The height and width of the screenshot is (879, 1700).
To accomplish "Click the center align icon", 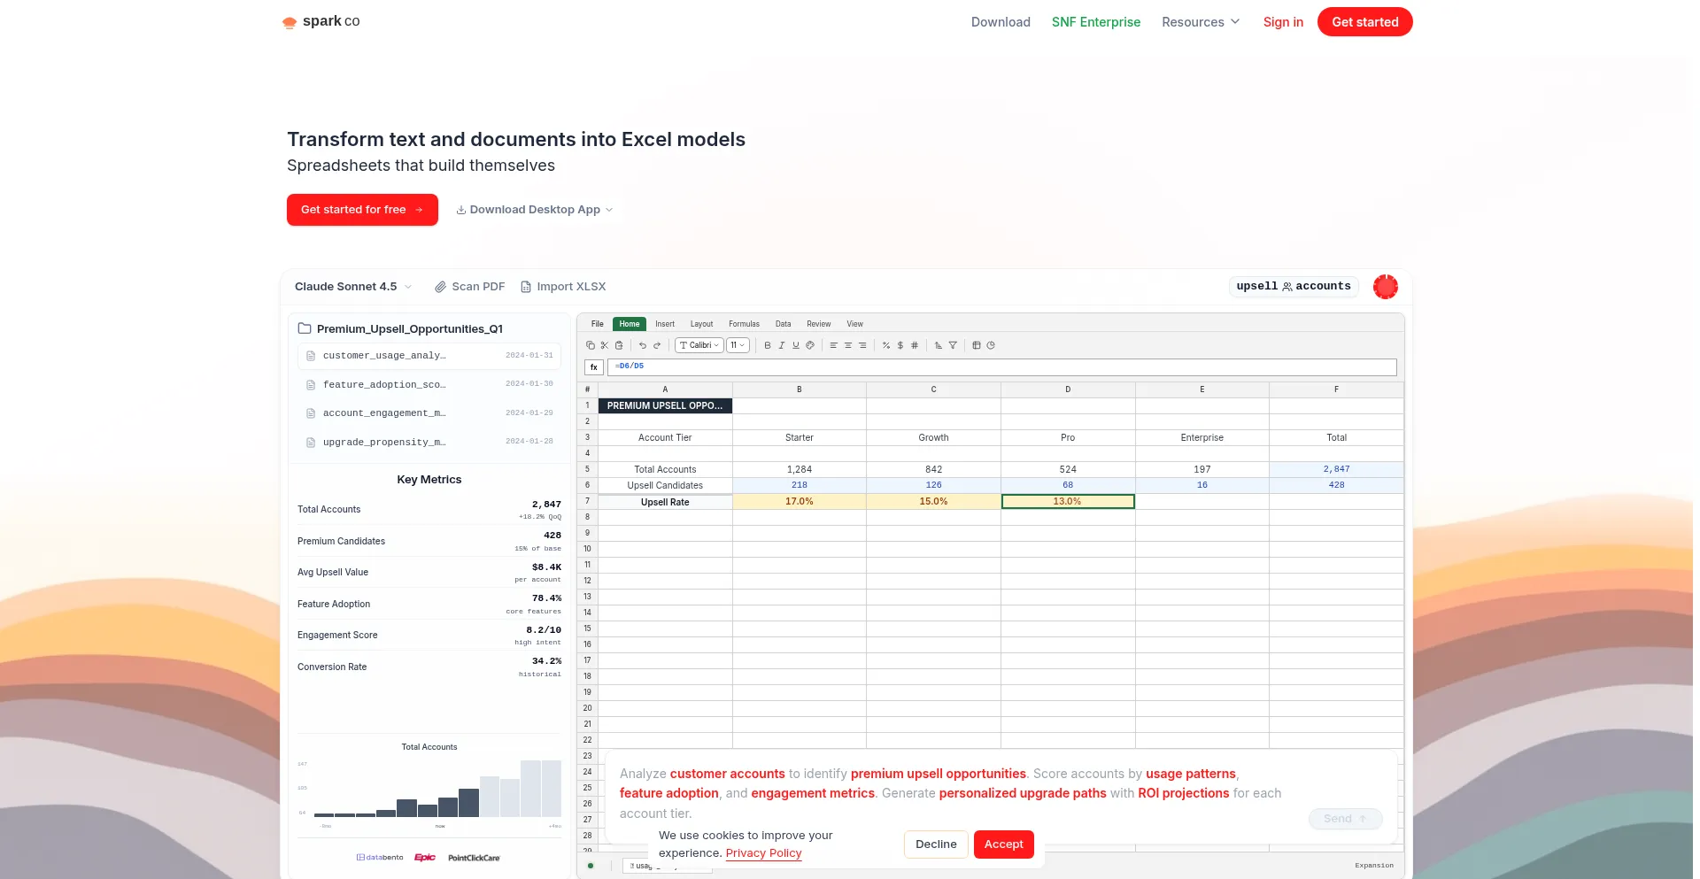I will [848, 345].
